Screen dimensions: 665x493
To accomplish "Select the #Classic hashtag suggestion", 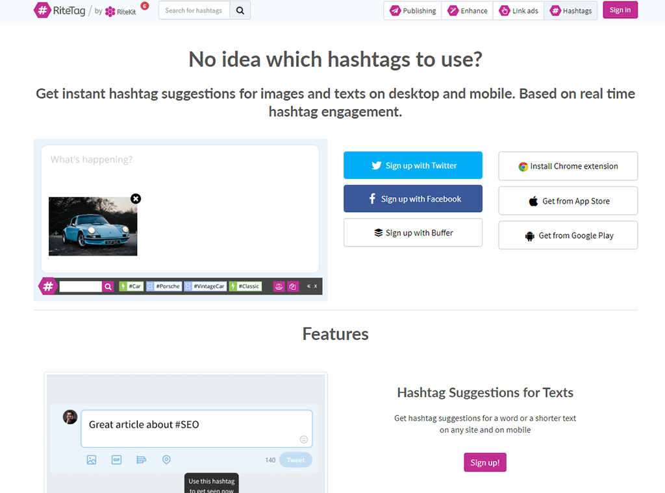I will (x=245, y=286).
